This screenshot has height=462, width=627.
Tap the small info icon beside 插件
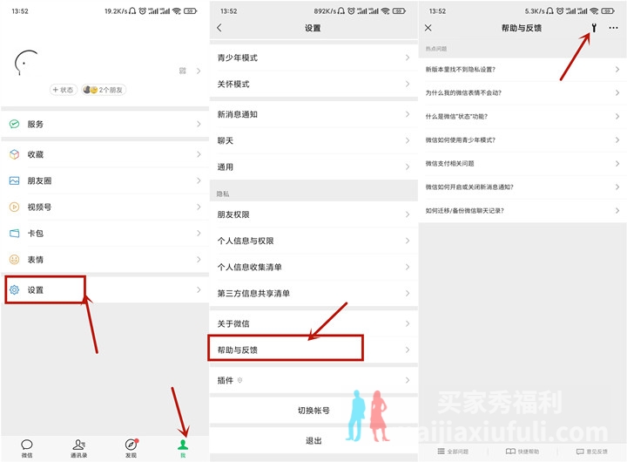pyautogui.click(x=239, y=380)
